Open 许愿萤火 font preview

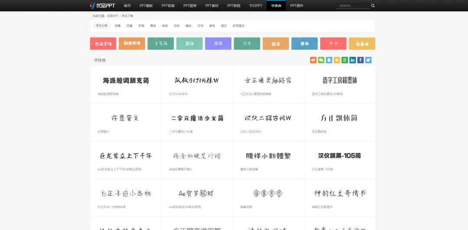tap(125, 118)
